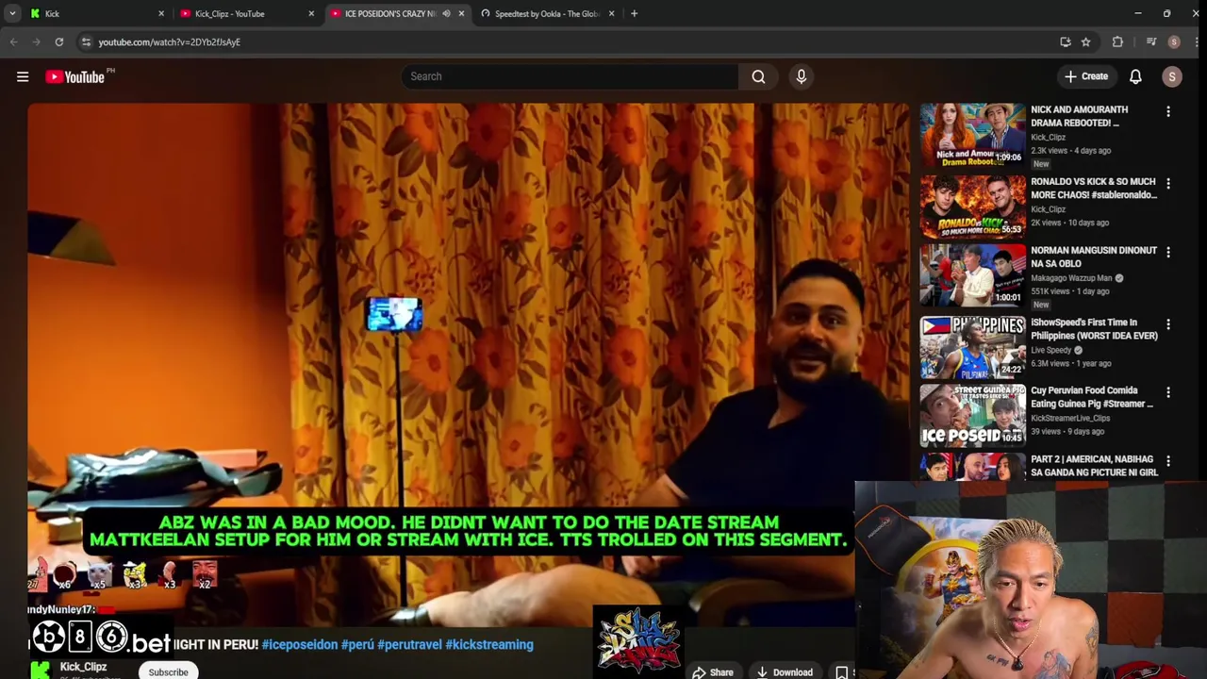Click the Ice Poseidon guinea pig thumbnail
Viewport: 1207px width, 679px height.
click(972, 415)
